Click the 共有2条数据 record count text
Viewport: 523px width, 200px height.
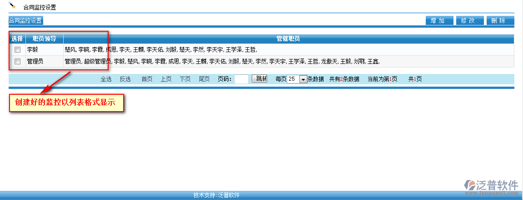coord(344,79)
